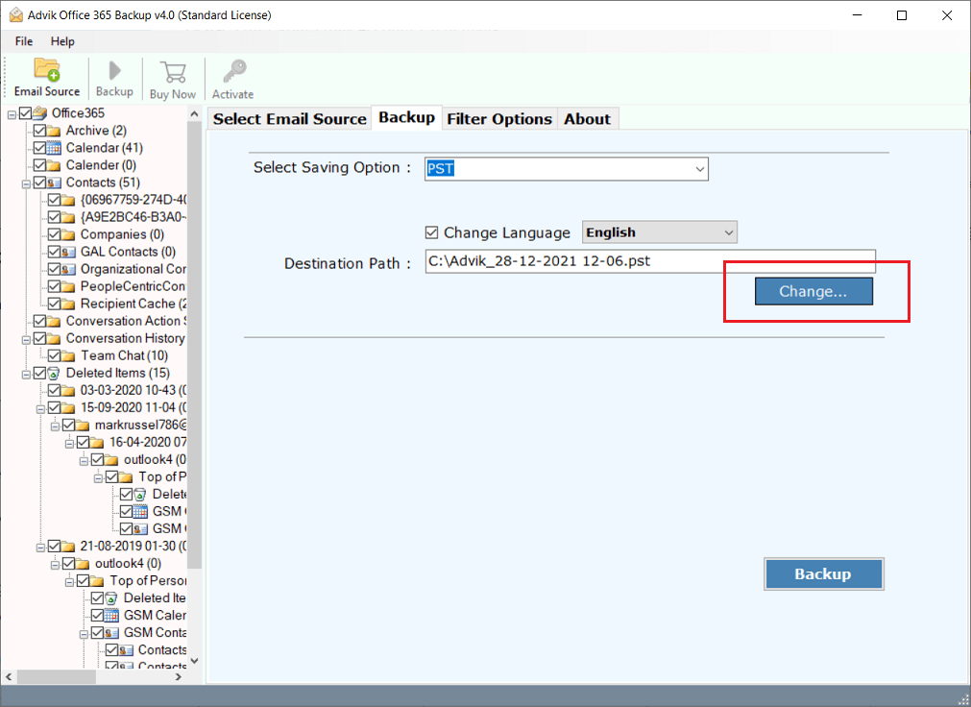This screenshot has width=971, height=707.
Task: Uncheck the GAL Contacts (0) checkbox
Action: click(54, 252)
